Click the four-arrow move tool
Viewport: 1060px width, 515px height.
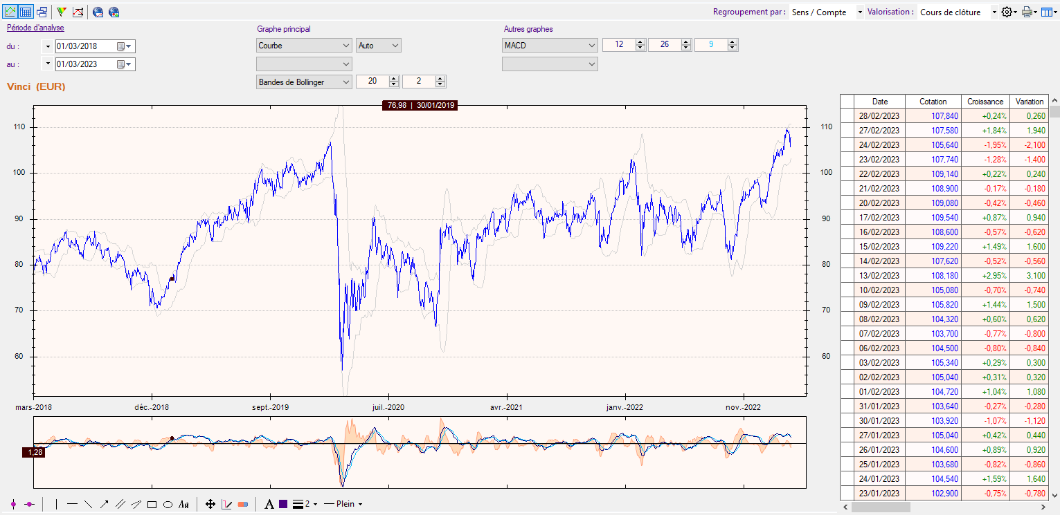coord(210,505)
